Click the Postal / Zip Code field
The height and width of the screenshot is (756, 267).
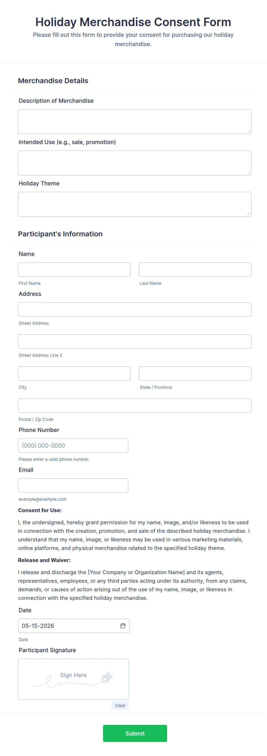pos(135,406)
